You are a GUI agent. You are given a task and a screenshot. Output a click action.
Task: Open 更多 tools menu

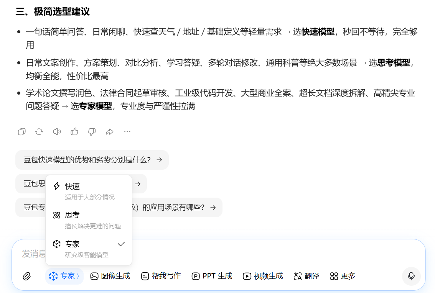click(x=343, y=276)
